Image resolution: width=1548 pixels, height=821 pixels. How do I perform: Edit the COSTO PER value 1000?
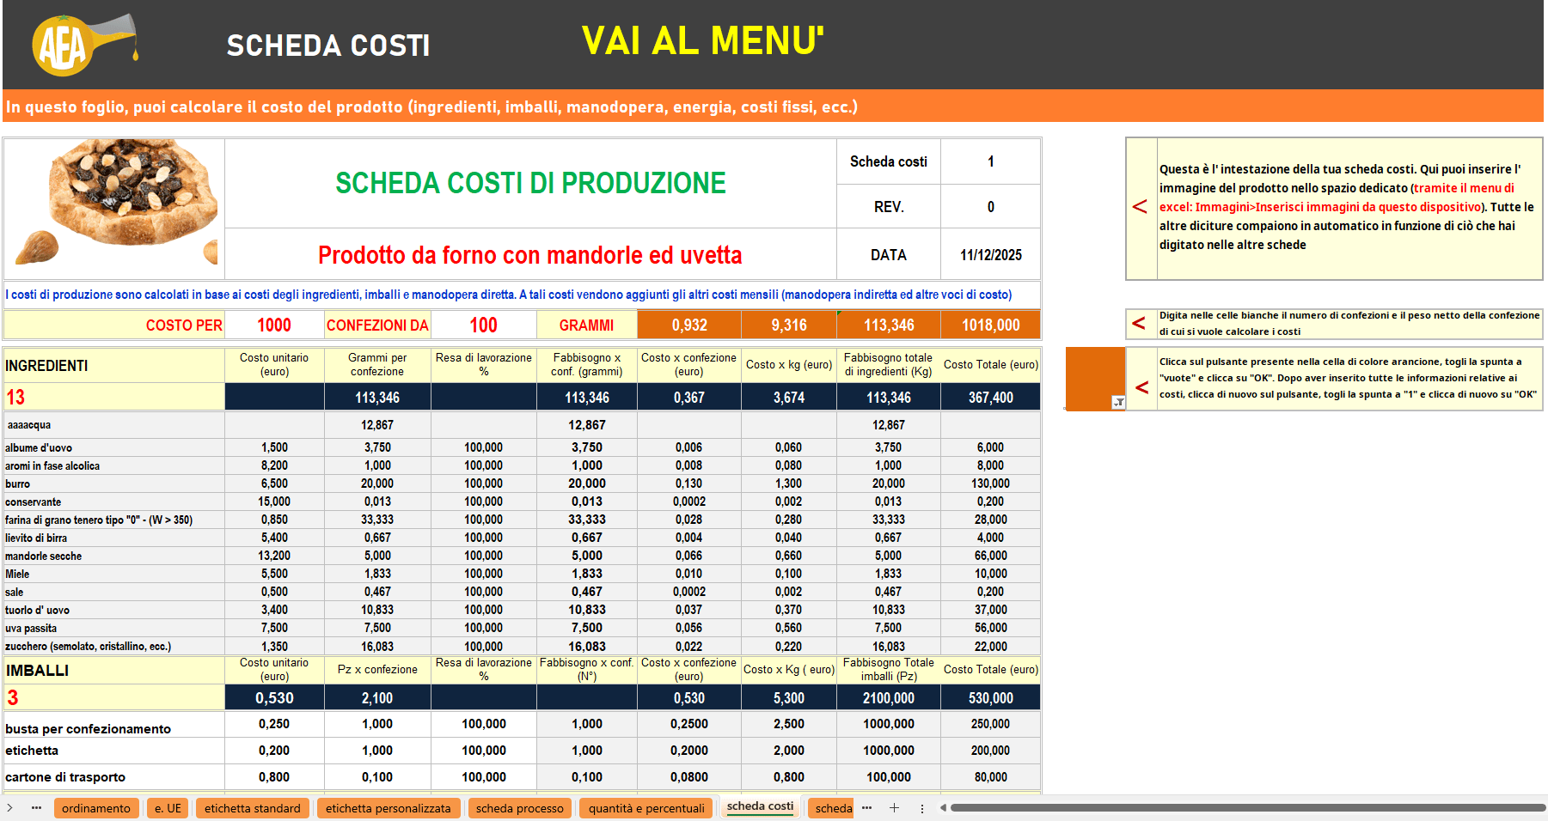tap(274, 325)
